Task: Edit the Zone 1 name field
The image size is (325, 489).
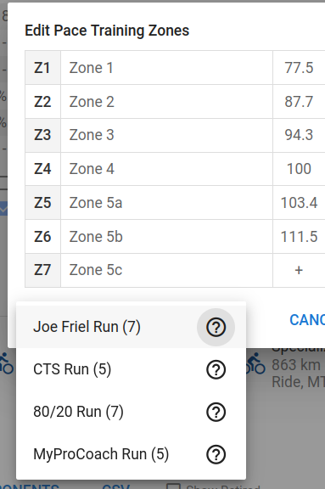Action: pyautogui.click(x=166, y=68)
